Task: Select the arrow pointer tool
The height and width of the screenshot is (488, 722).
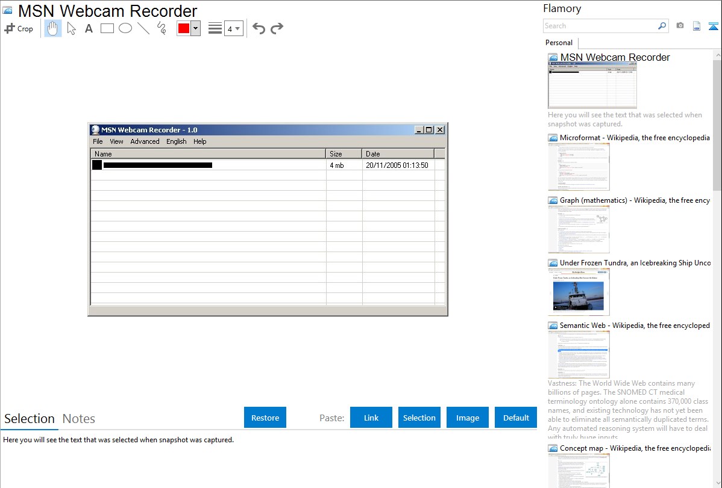Action: 71,28
